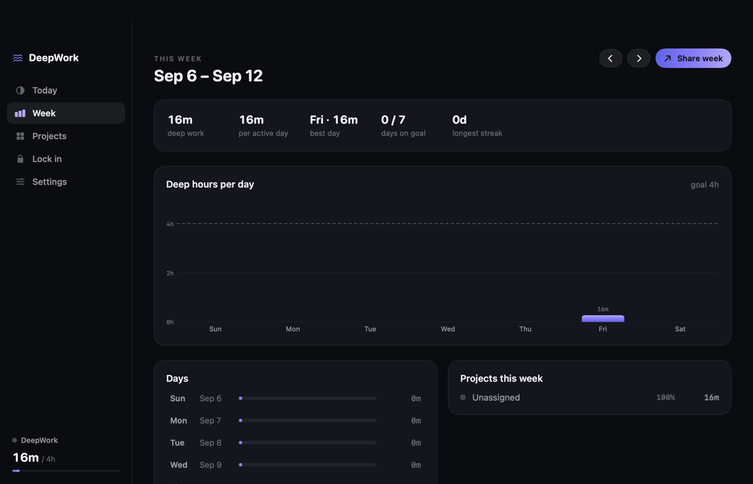Click the gray dot beside Unassigned project
The width and height of the screenshot is (753, 484).
(463, 397)
